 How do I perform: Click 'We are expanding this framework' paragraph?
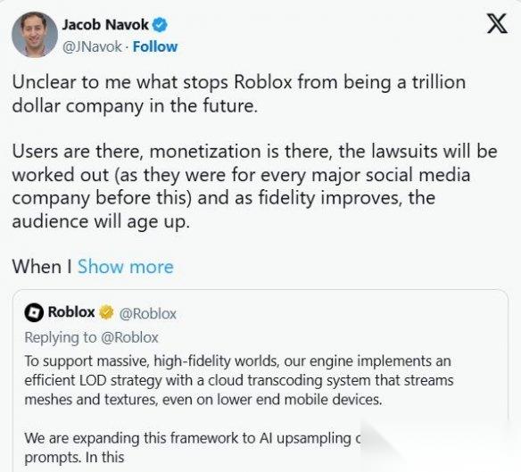coord(193,447)
